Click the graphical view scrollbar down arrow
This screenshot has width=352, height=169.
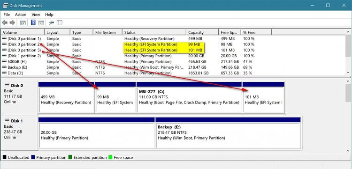click(348, 151)
